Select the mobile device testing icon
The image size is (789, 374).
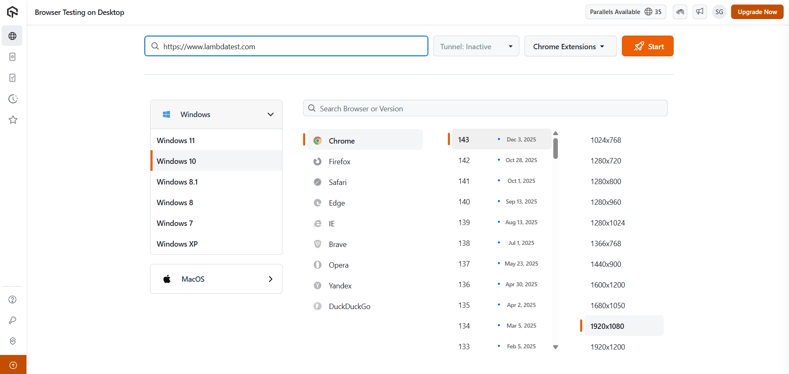(12, 57)
